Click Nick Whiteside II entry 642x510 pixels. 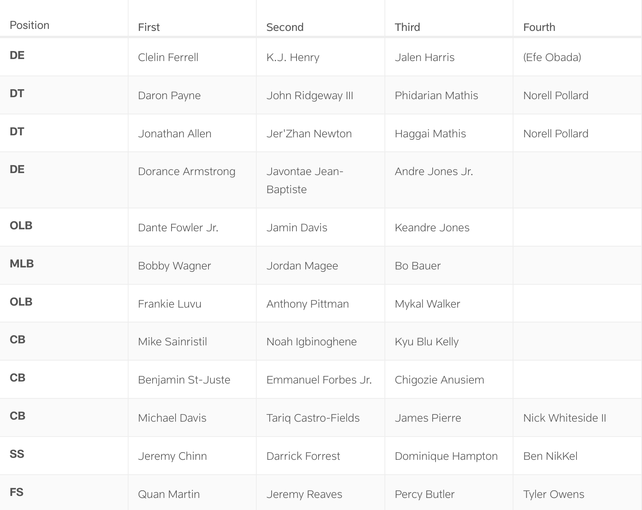click(x=564, y=418)
